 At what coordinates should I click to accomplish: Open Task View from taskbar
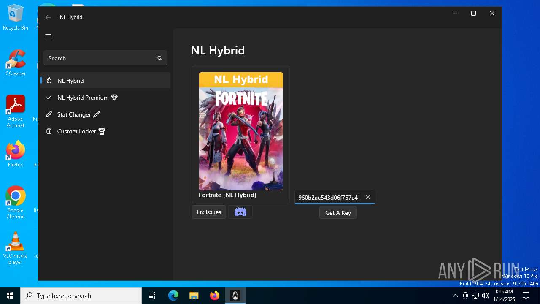point(152,296)
